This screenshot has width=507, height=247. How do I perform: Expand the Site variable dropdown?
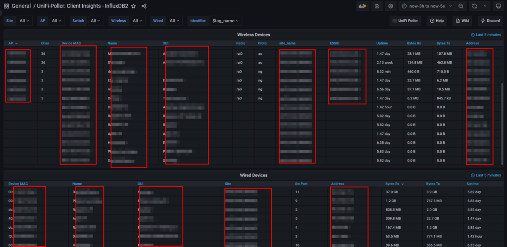click(x=25, y=21)
